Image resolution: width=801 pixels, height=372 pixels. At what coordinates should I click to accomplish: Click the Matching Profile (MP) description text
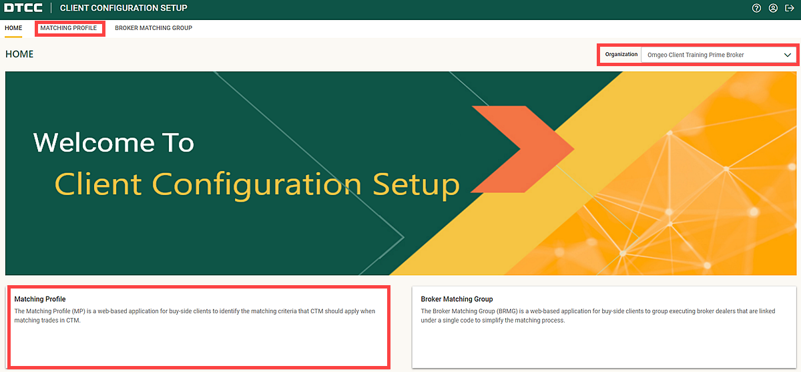(195, 316)
